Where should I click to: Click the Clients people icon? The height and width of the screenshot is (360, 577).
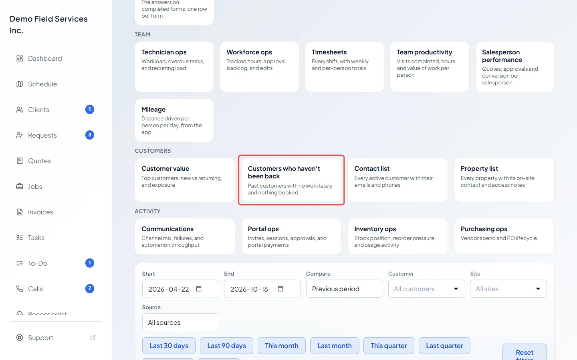click(x=20, y=110)
